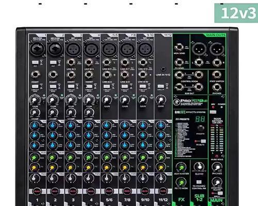
Task: Click the PHONES level knob
Action: 217,167
